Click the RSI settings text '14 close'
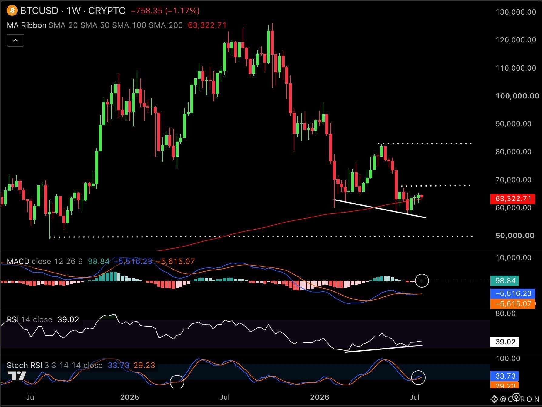 click(37, 319)
